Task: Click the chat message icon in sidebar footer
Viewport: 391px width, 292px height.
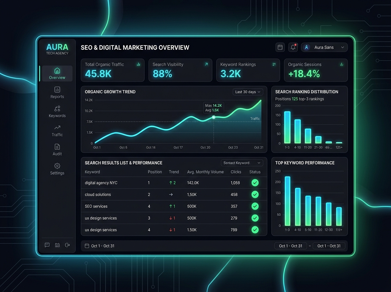Action: (47, 245)
